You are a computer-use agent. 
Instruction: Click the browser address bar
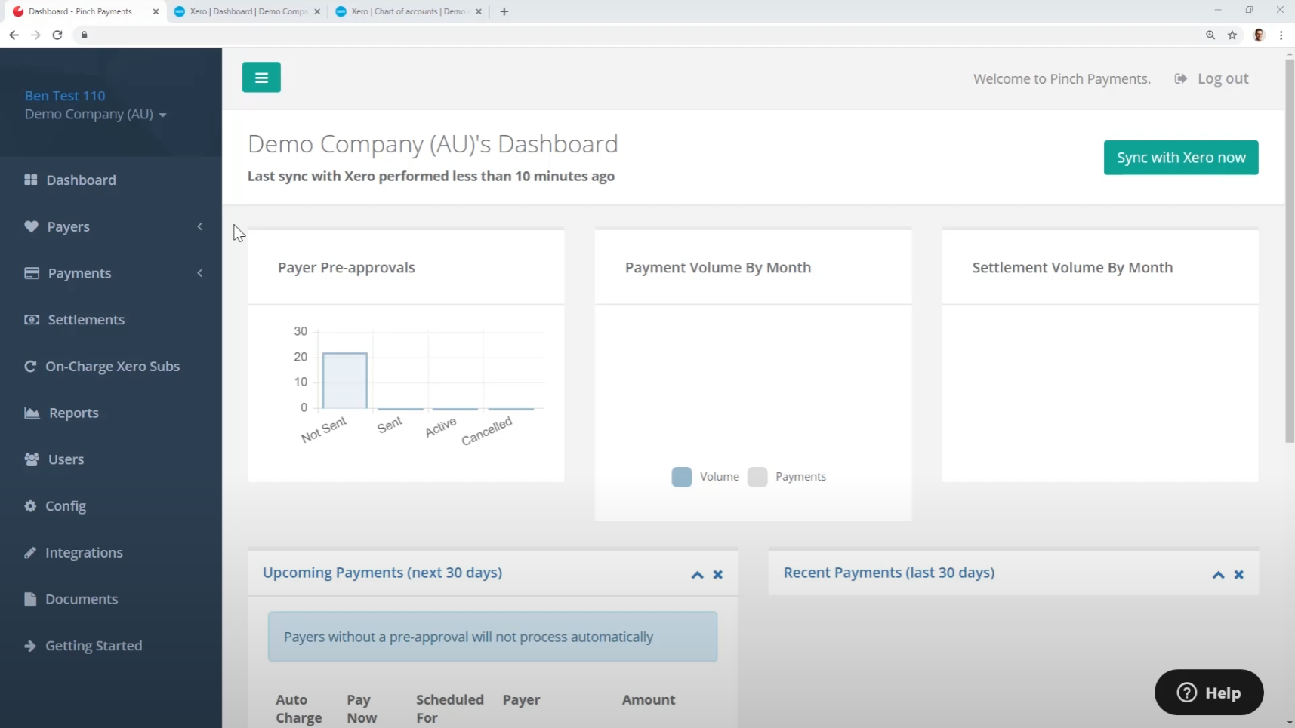(x=642, y=35)
